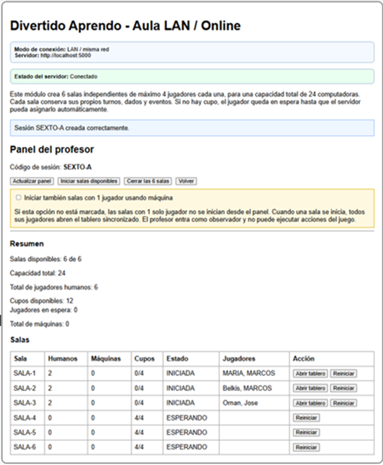Click the Estado del servidor status banner
Image resolution: width=383 pixels, height=465 pixels.
[x=192, y=76]
